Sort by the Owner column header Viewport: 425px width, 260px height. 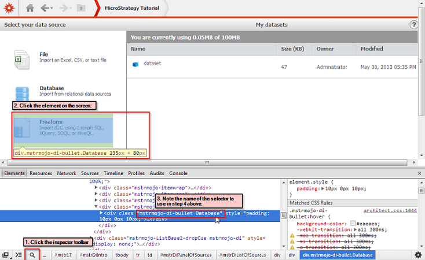[335, 49]
